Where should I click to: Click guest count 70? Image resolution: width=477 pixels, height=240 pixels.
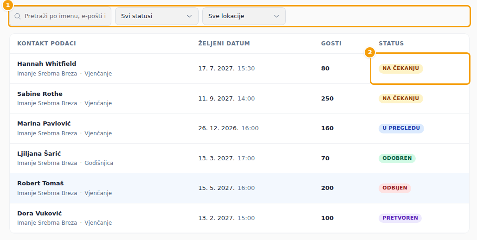point(325,158)
